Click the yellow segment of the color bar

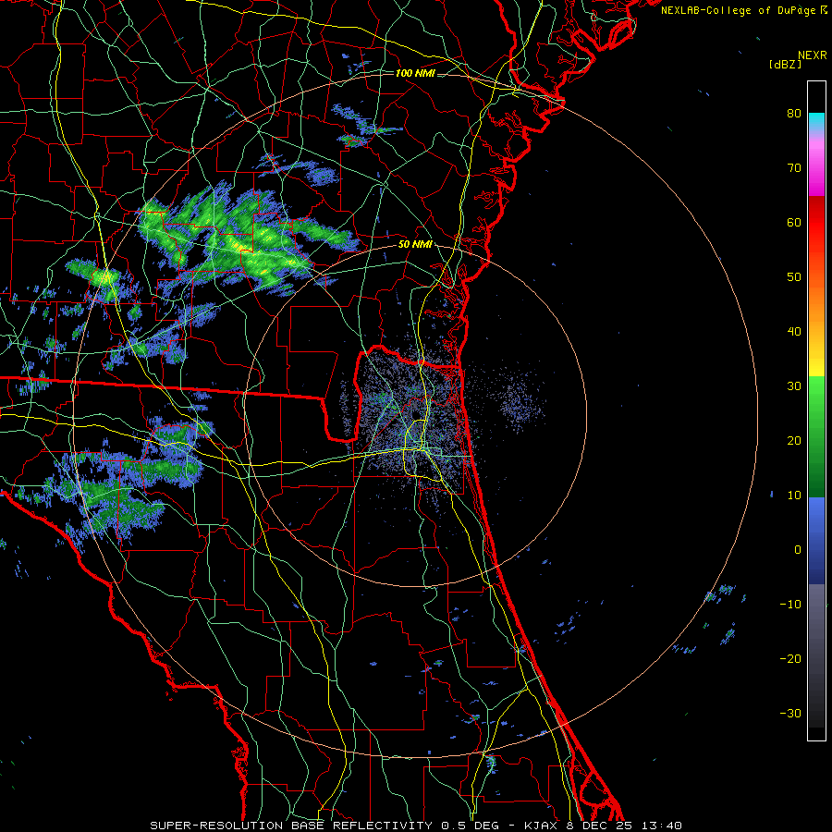click(x=816, y=361)
